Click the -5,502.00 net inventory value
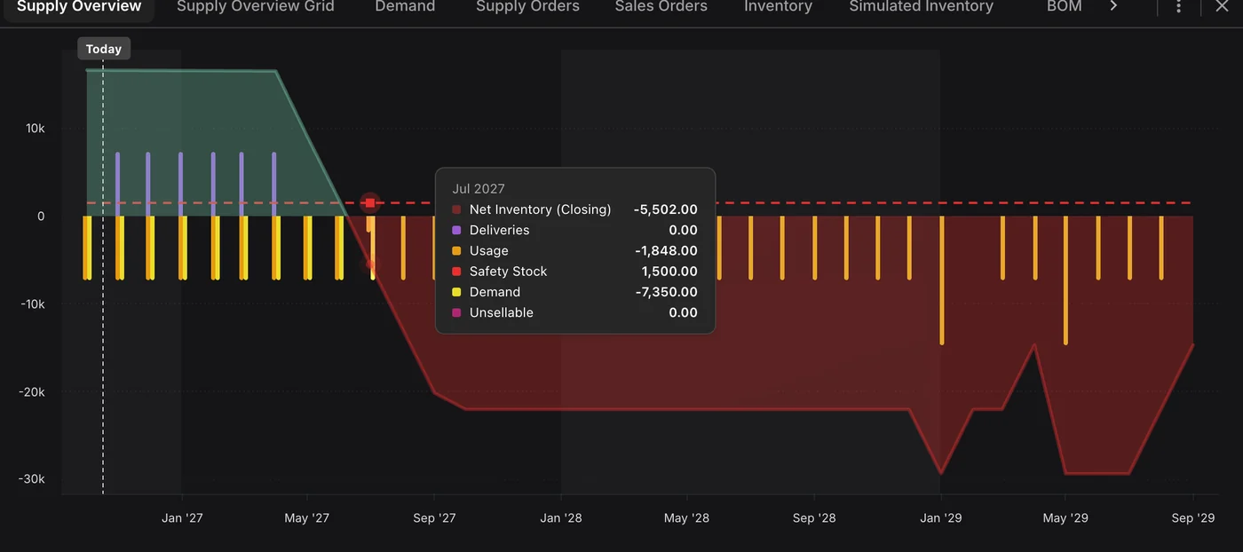Image resolution: width=1243 pixels, height=552 pixels. tap(665, 209)
